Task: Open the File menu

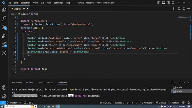Action: [9, 3]
